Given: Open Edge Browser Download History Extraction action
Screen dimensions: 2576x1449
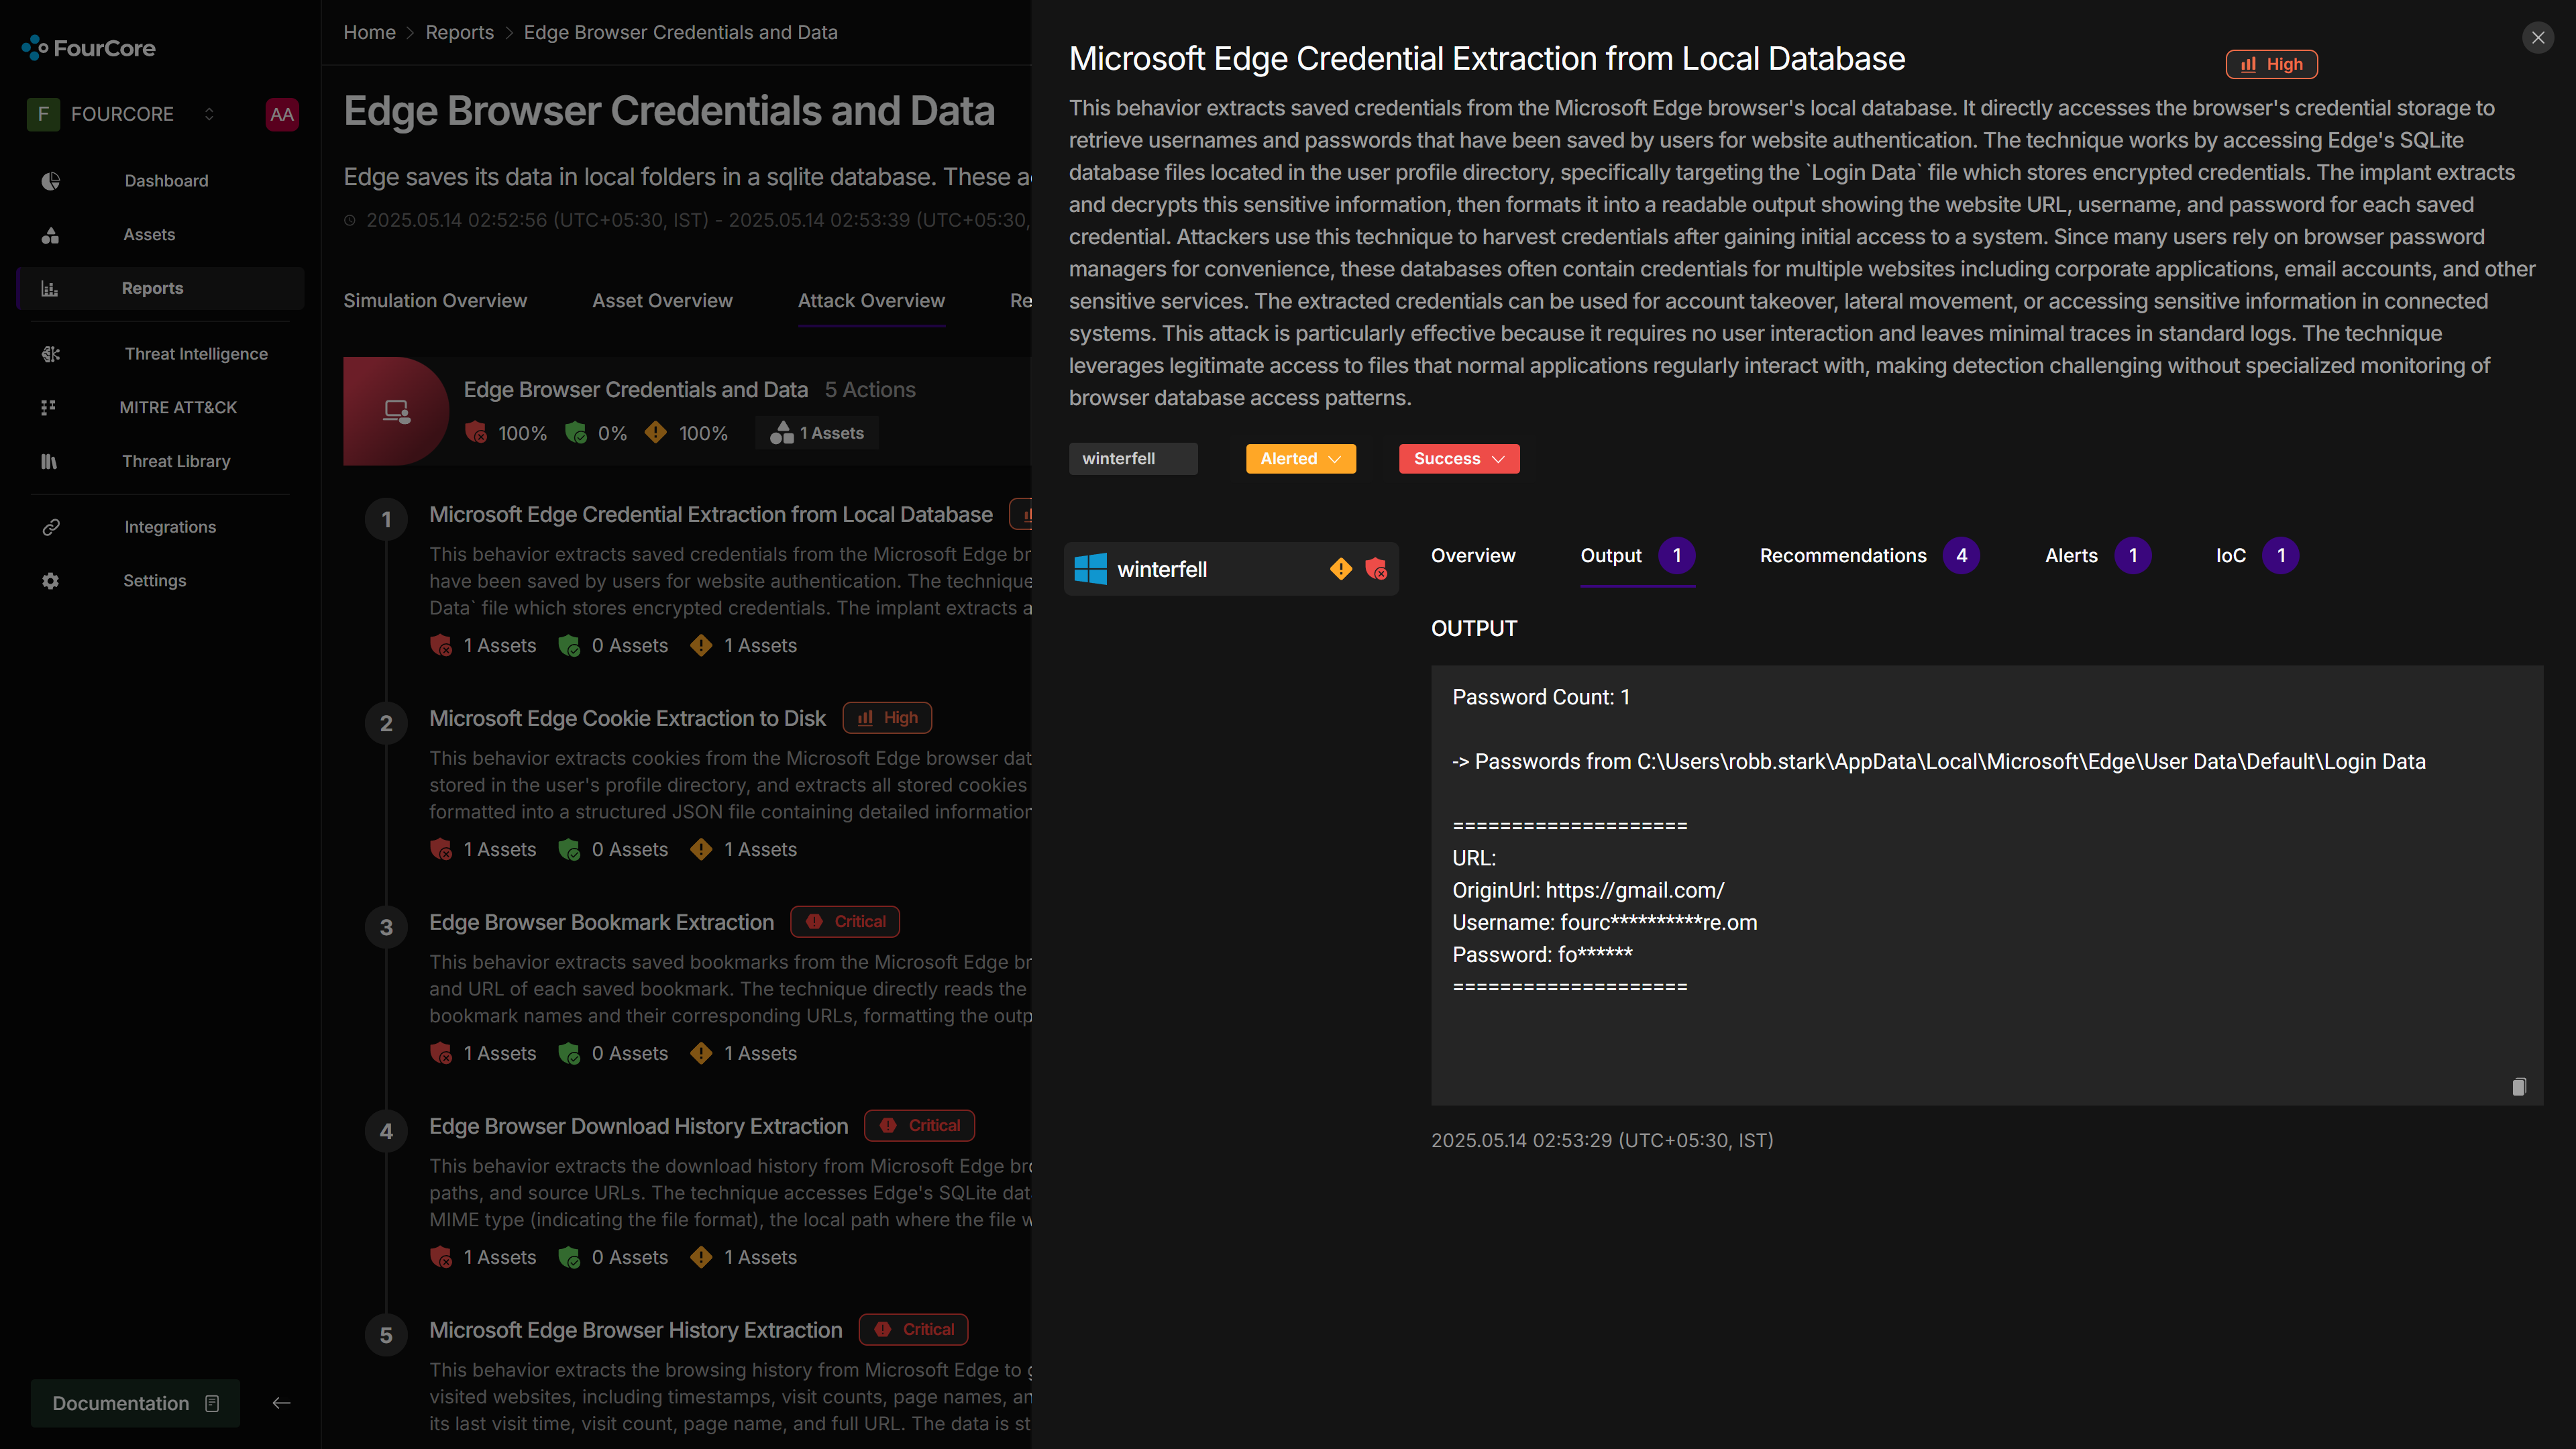Looking at the screenshot, I should coord(638,1126).
